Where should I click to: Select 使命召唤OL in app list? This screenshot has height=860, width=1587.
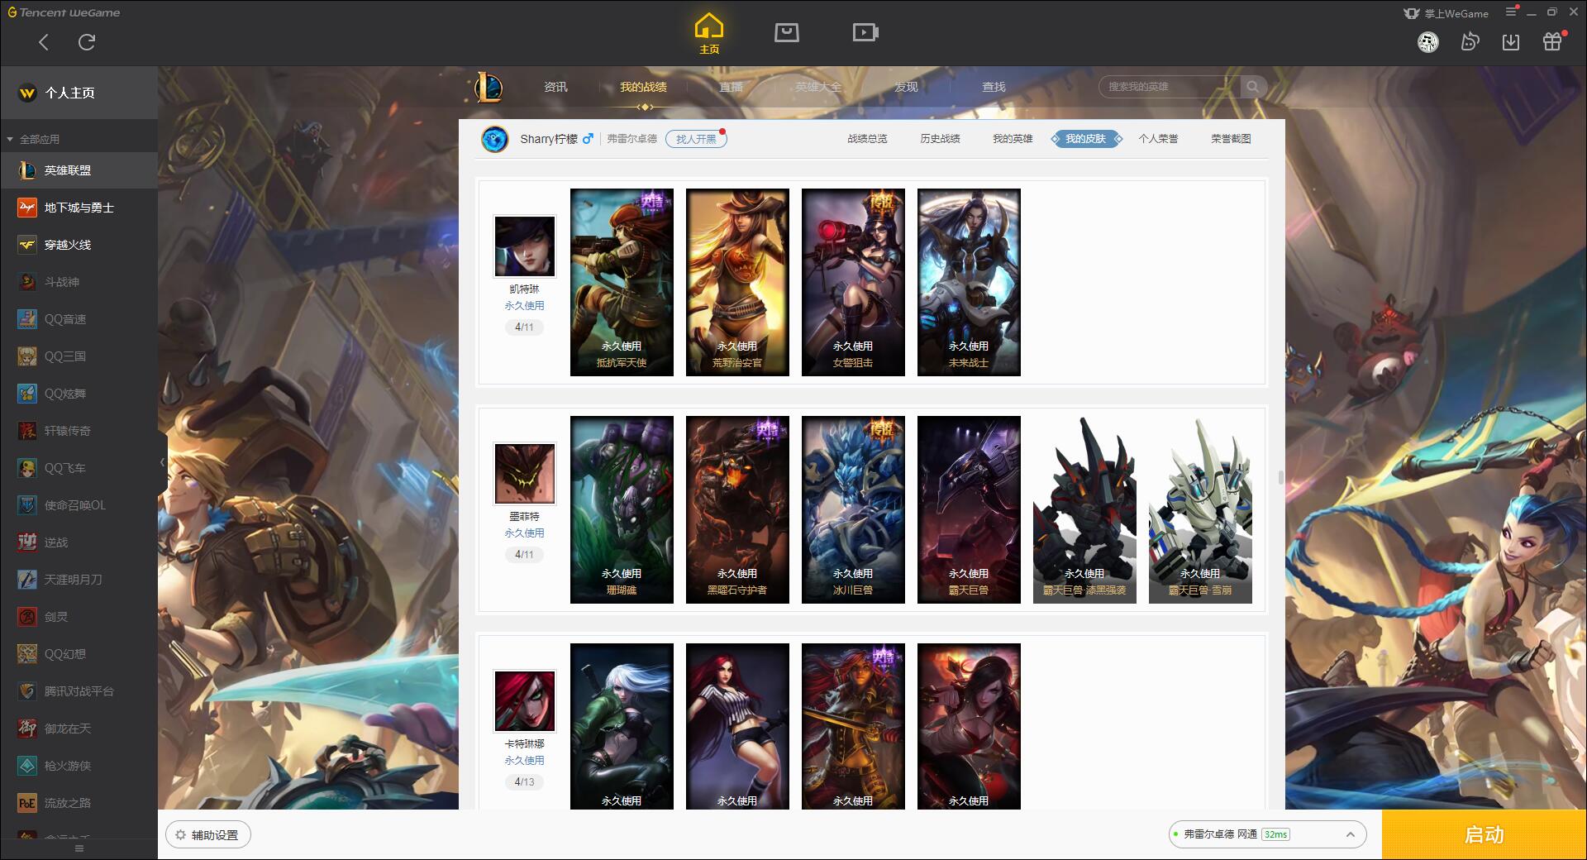[x=79, y=505]
